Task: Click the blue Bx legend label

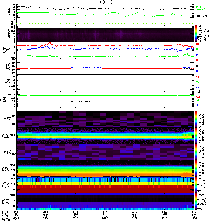Action: pos(197,55)
